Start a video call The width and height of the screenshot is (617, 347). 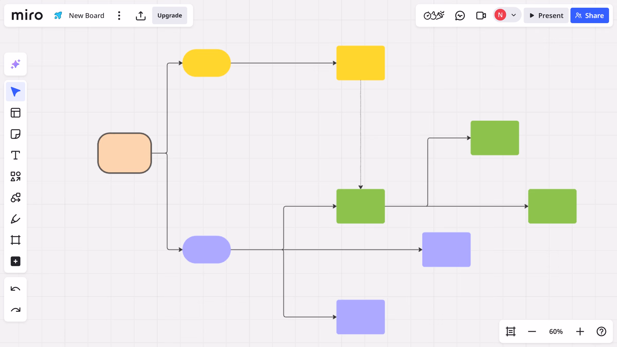[481, 15]
